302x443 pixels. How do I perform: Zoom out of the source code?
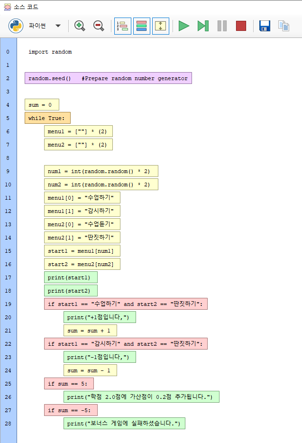click(99, 26)
